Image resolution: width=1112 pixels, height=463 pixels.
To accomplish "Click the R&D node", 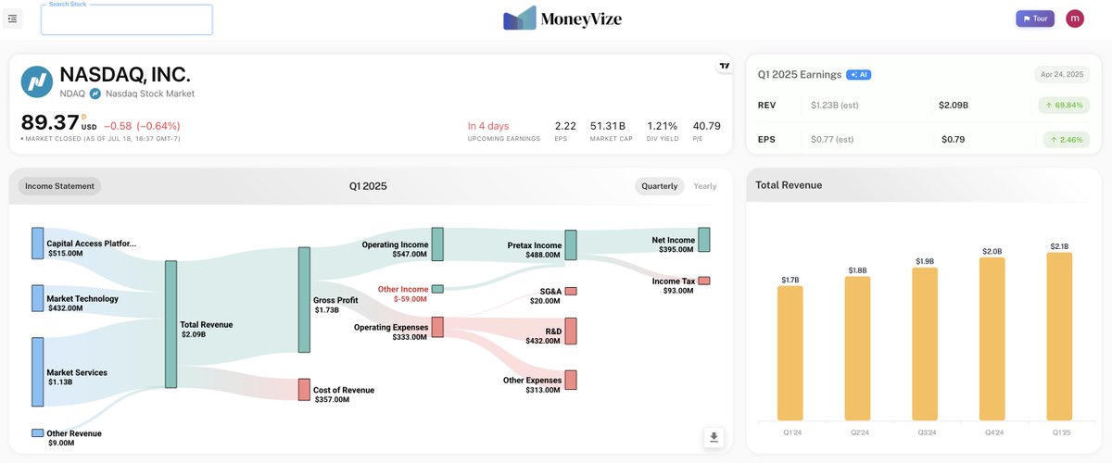I will (x=571, y=331).
